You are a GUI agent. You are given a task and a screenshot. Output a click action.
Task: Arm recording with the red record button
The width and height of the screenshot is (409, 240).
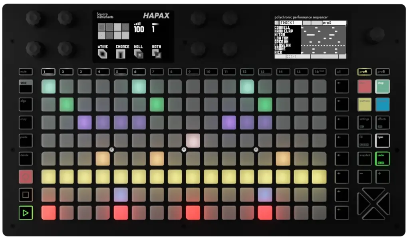26,177
